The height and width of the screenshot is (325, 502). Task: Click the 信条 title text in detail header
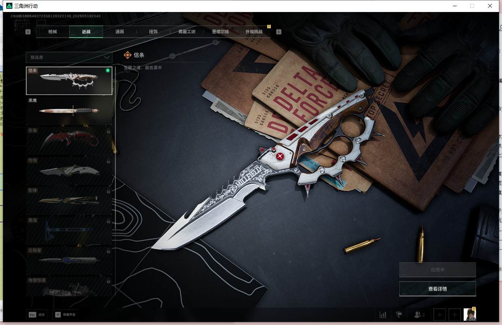point(139,55)
